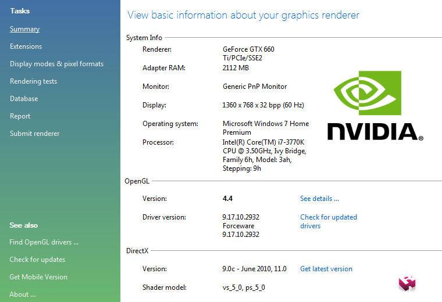Image resolution: width=442 pixels, height=302 pixels.
Task: Open the Summary task page
Action: (x=24, y=29)
